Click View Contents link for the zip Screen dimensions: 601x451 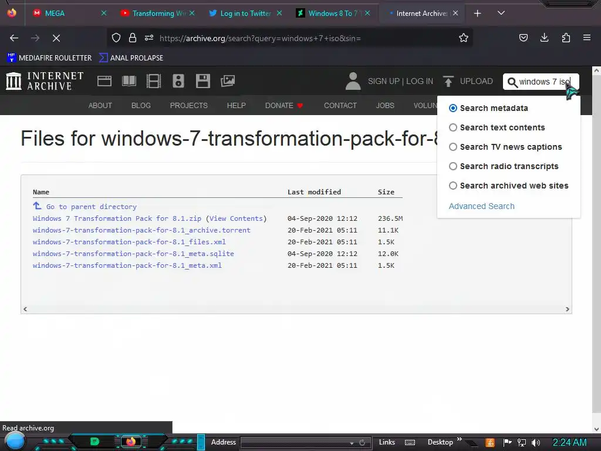[x=237, y=218]
